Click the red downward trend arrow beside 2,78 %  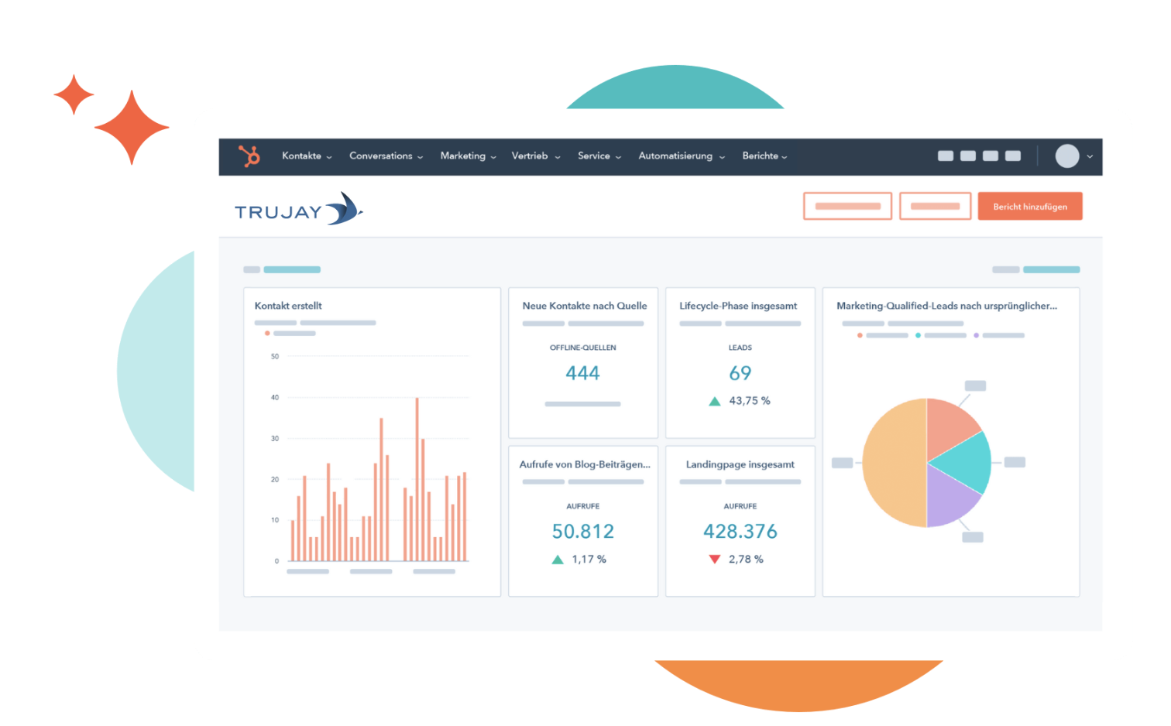pyautogui.click(x=715, y=559)
